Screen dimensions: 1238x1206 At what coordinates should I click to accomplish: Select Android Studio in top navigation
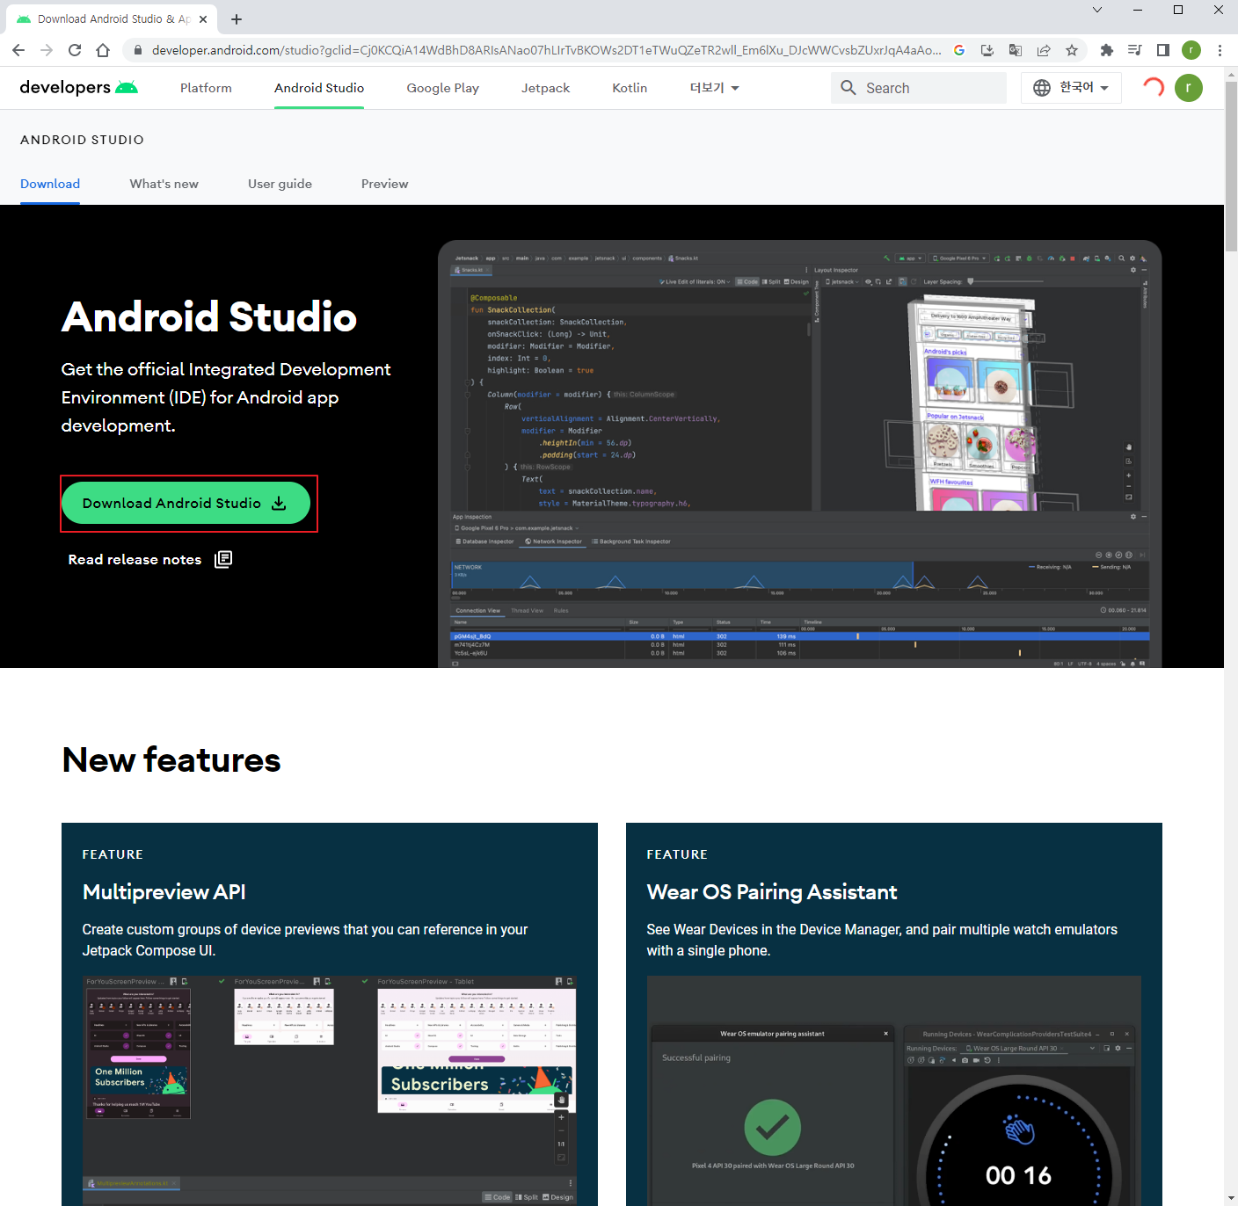pyautogui.click(x=319, y=88)
